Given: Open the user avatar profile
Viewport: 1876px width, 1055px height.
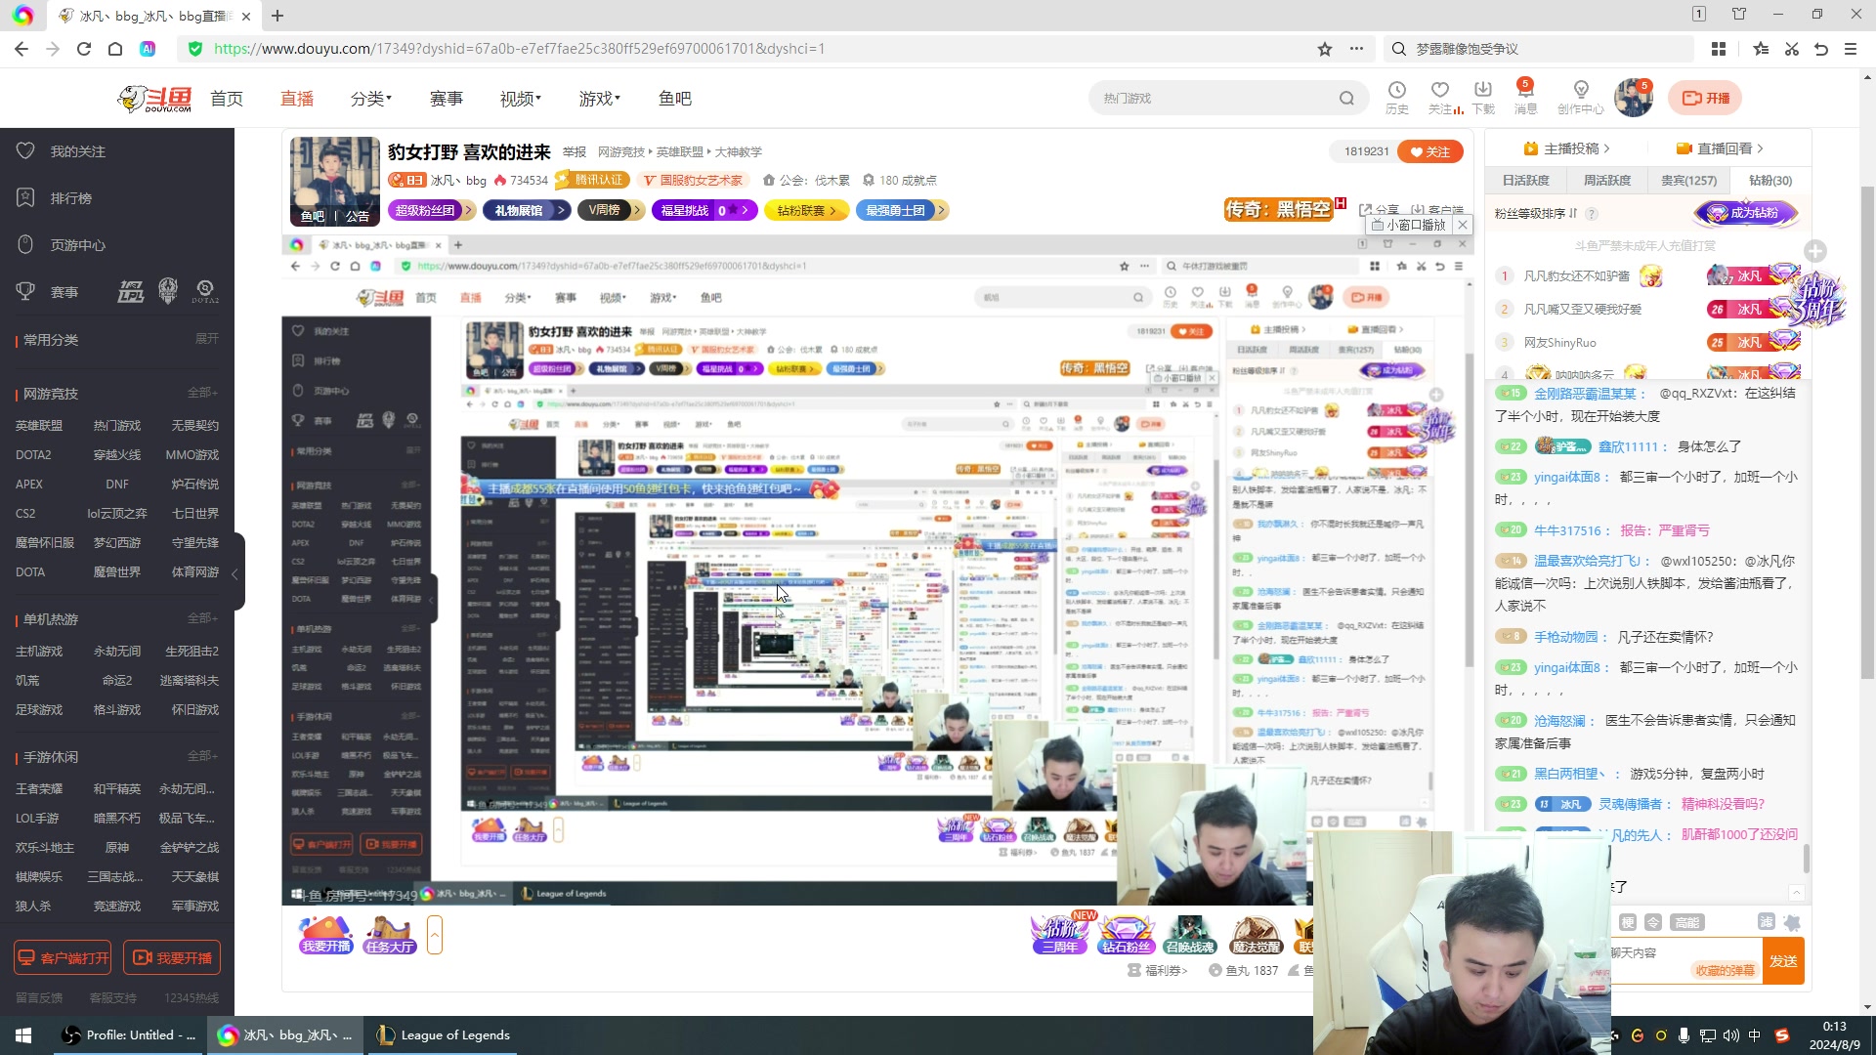Looking at the screenshot, I should tap(1633, 98).
